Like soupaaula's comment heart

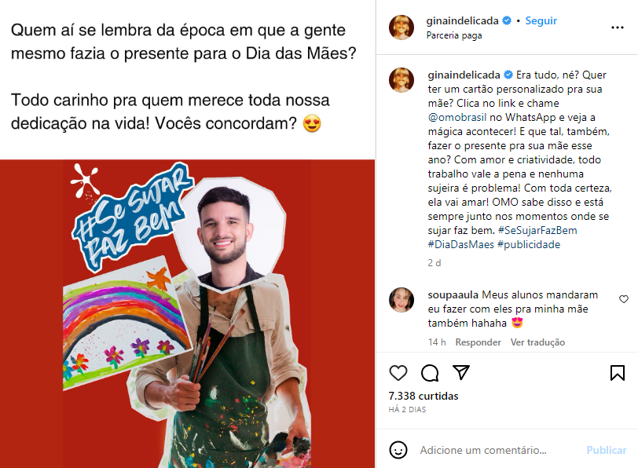pos(624,299)
